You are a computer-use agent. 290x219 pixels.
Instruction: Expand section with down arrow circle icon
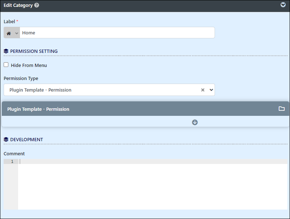(x=195, y=122)
